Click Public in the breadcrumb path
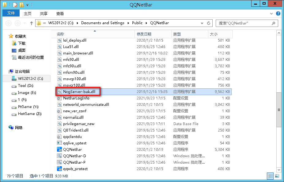The image size is (284, 182). click(x=137, y=23)
